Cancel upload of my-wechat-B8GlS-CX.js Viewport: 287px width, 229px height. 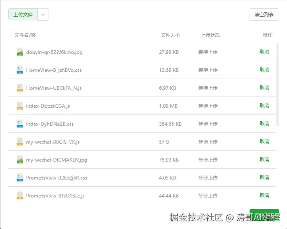tap(264, 142)
